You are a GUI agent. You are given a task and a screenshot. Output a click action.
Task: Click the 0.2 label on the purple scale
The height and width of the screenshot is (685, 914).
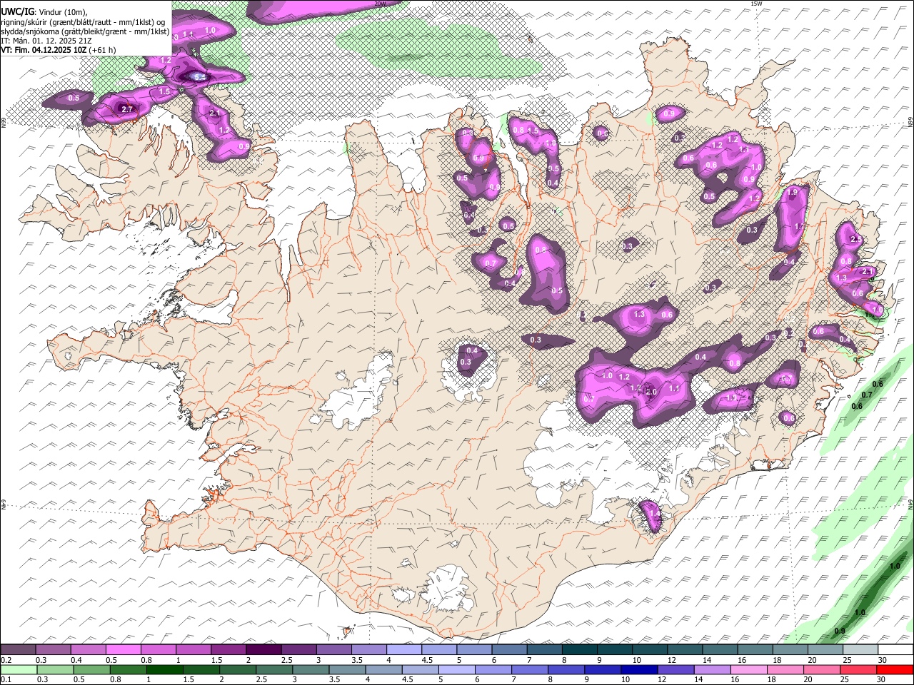pyautogui.click(x=6, y=660)
